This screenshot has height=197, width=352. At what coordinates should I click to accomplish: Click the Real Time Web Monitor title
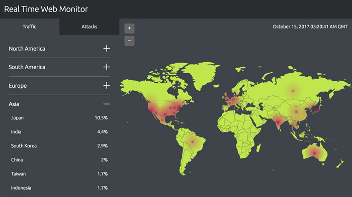(x=46, y=9)
